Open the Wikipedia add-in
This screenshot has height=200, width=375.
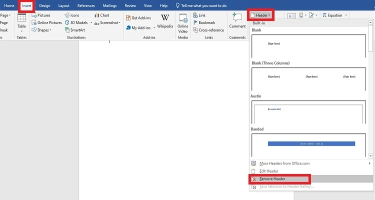point(164,20)
